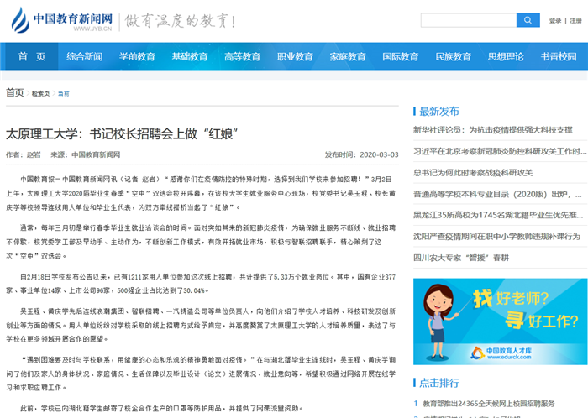Viewport: 588px width, 418px height.
Task: Open the 思想理论 navigation item
Action: [x=506, y=56]
